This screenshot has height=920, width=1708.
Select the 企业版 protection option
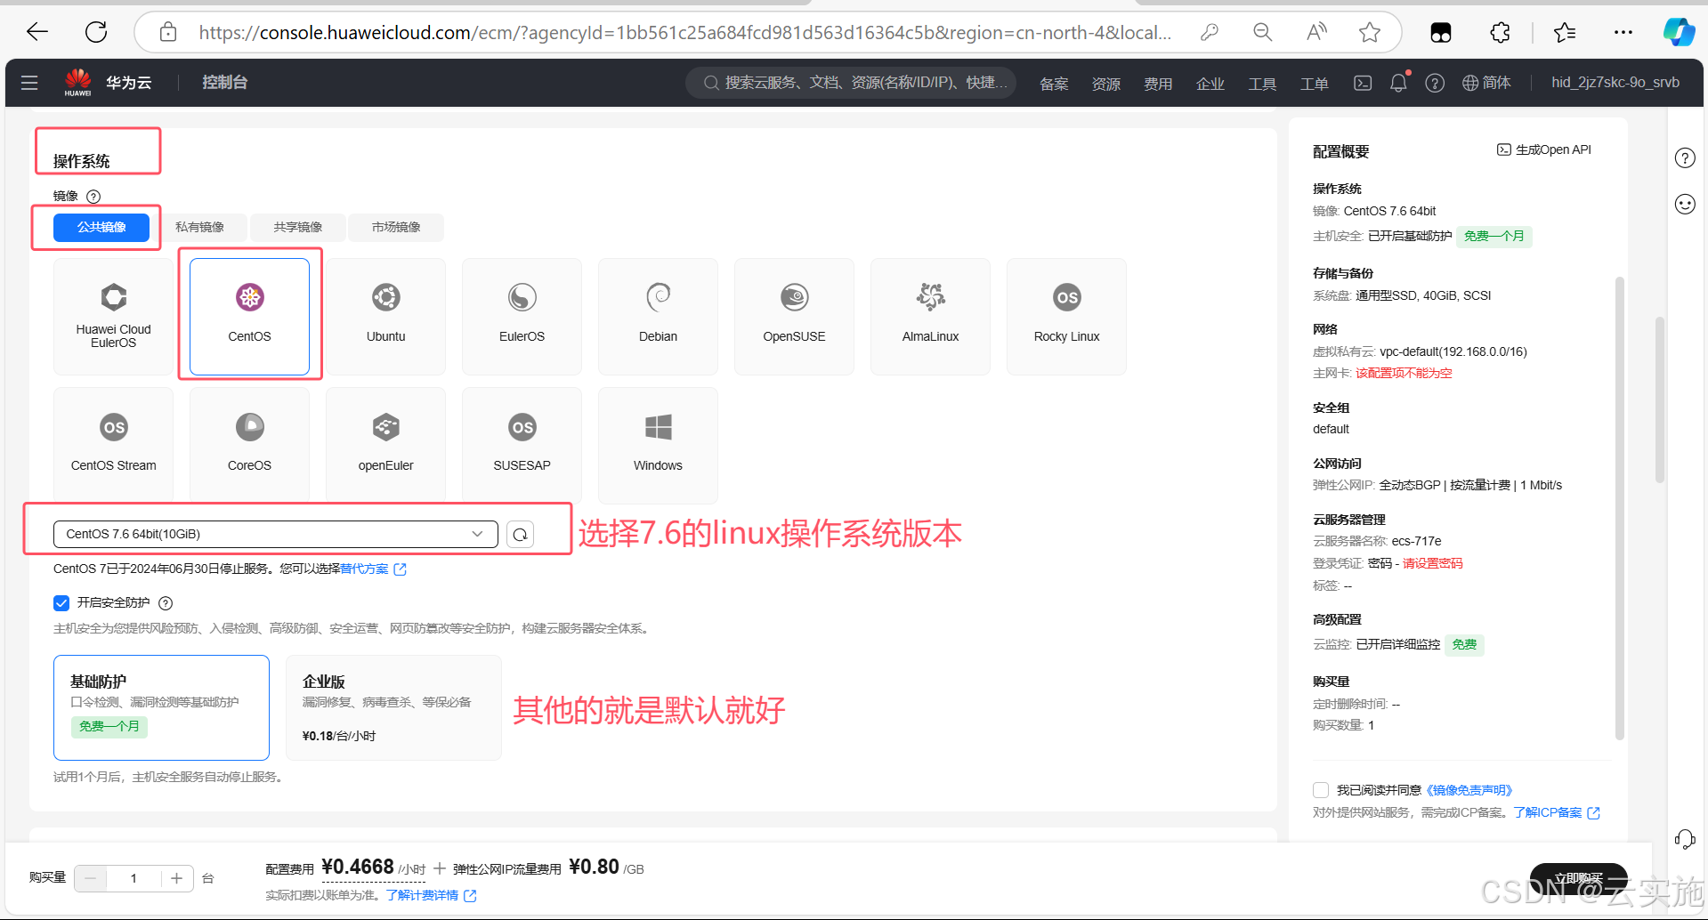[x=393, y=707]
